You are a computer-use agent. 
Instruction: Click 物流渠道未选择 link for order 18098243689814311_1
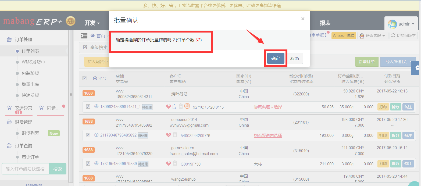coord(268,107)
